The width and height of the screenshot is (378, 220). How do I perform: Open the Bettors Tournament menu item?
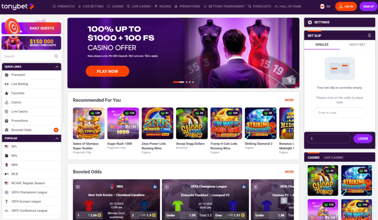tap(224, 7)
